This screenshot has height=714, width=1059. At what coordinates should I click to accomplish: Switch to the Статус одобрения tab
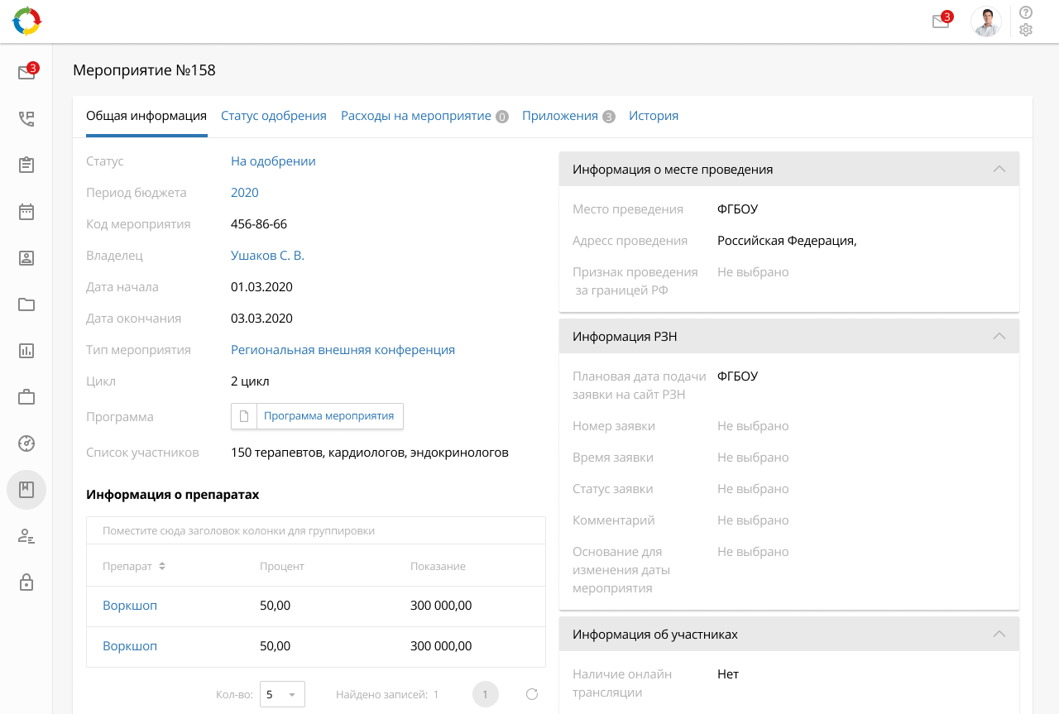point(273,116)
